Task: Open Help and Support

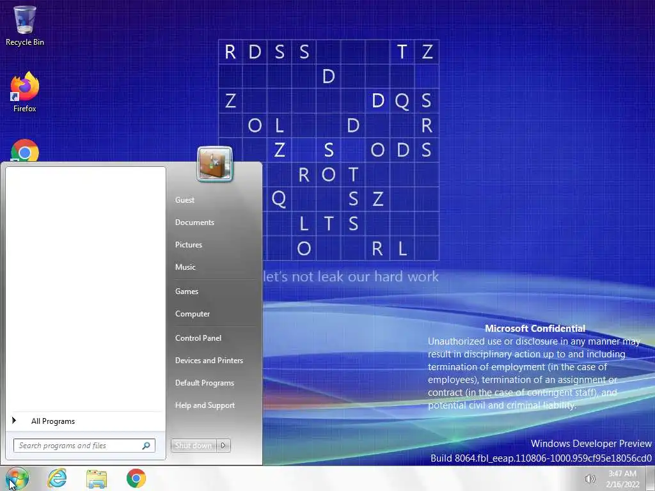Action: click(205, 405)
